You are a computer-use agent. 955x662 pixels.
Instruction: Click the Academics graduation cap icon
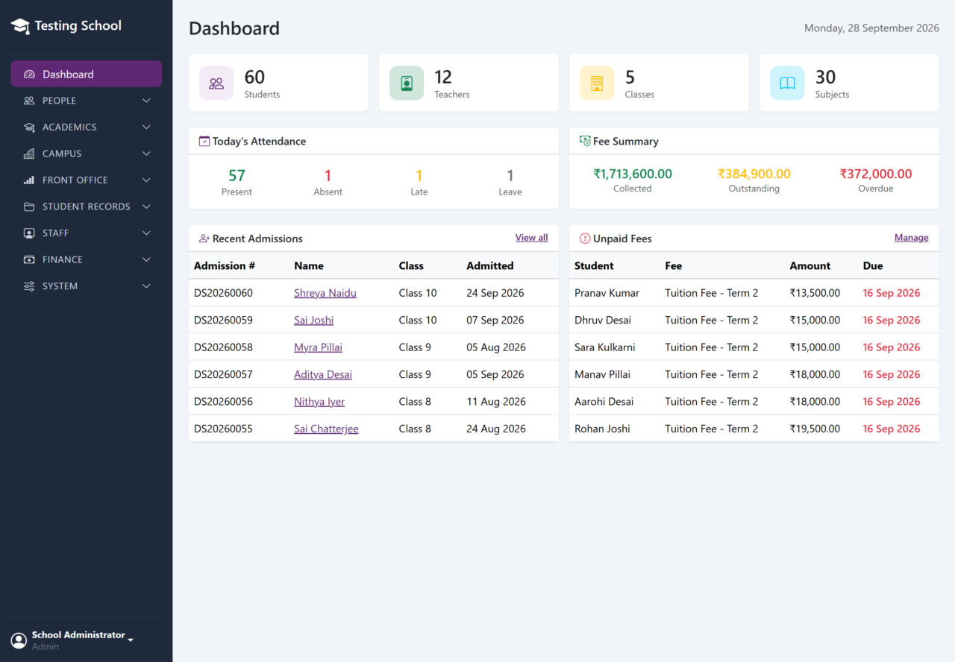tap(29, 127)
